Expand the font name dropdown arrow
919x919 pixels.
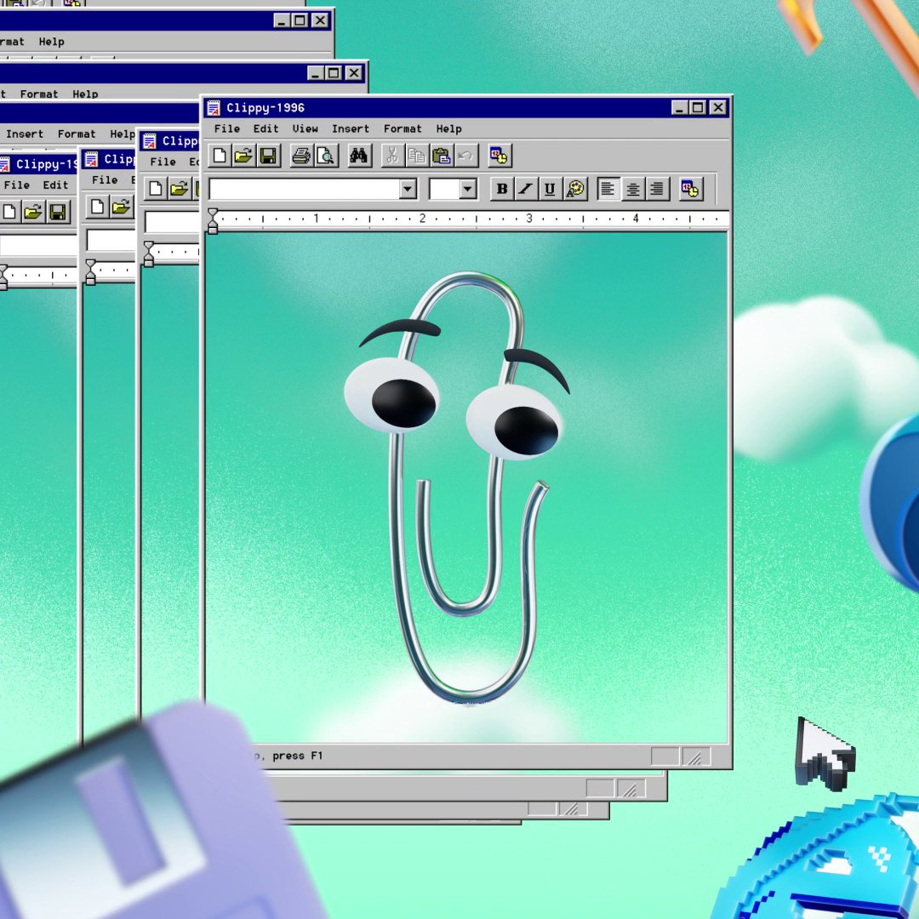(408, 189)
